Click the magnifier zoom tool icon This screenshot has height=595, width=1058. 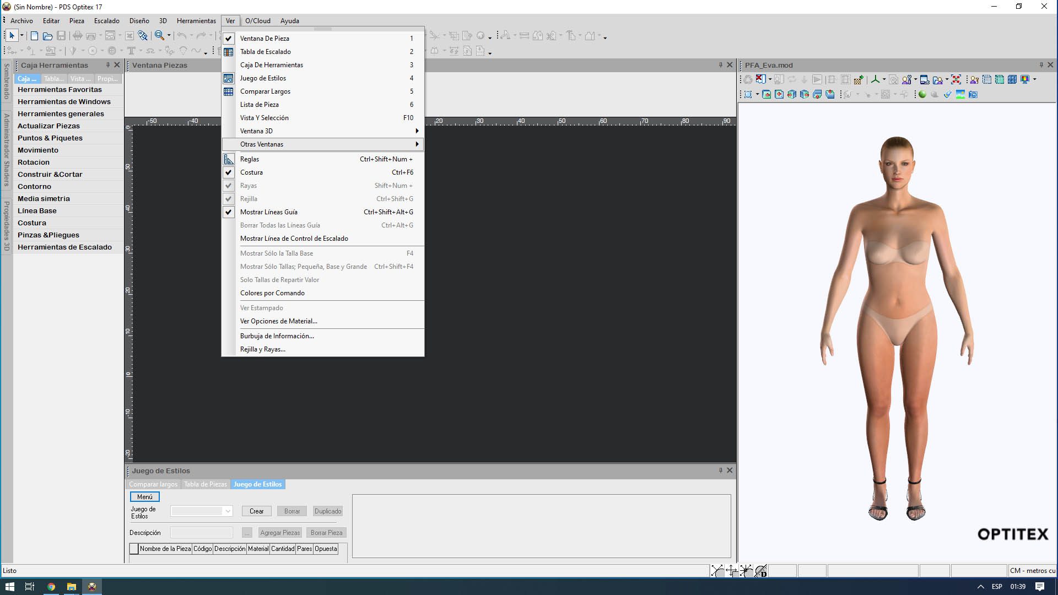coord(159,36)
